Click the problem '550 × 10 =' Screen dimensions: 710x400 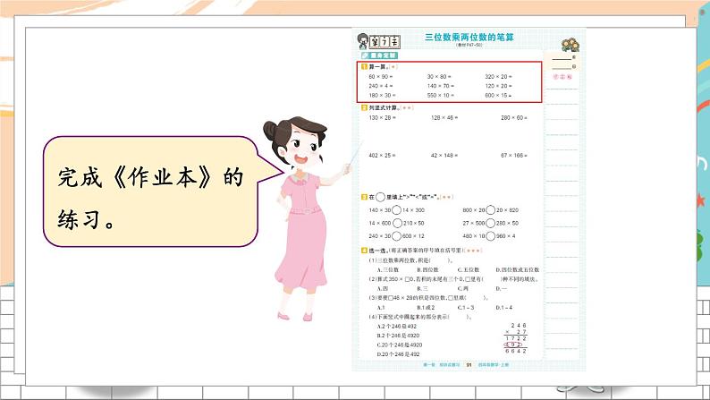tap(440, 95)
